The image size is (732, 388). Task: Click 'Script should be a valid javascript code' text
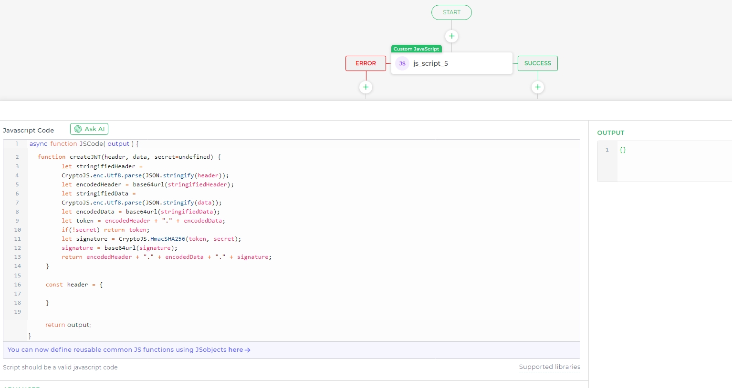pyautogui.click(x=60, y=368)
